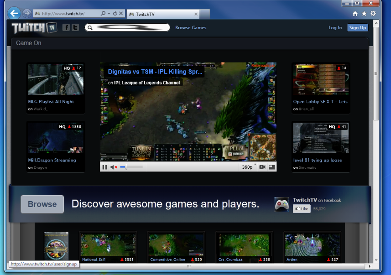The height and width of the screenshot is (275, 391).
Task: Open the League of Legends game box art
Action: pyautogui.click(x=56, y=246)
